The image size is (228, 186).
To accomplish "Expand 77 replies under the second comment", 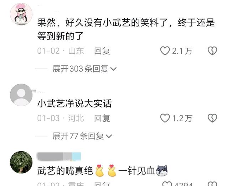I will tap(82, 136).
